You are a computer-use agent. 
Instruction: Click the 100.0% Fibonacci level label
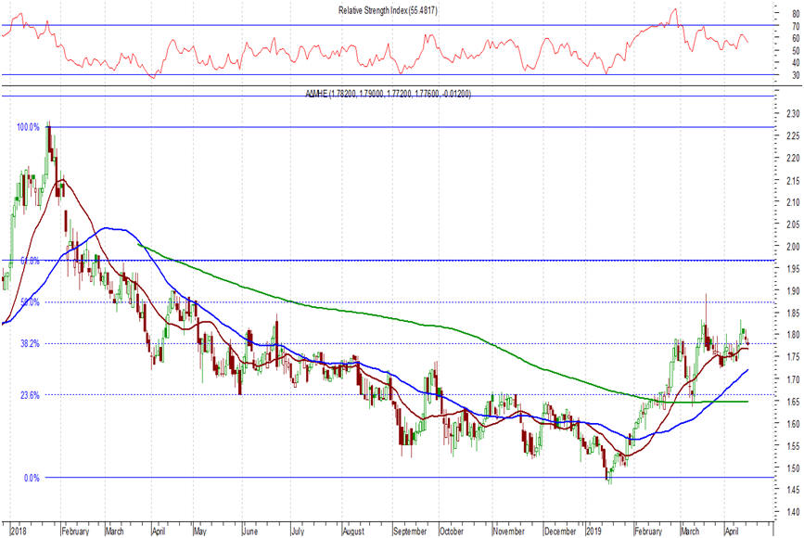28,127
